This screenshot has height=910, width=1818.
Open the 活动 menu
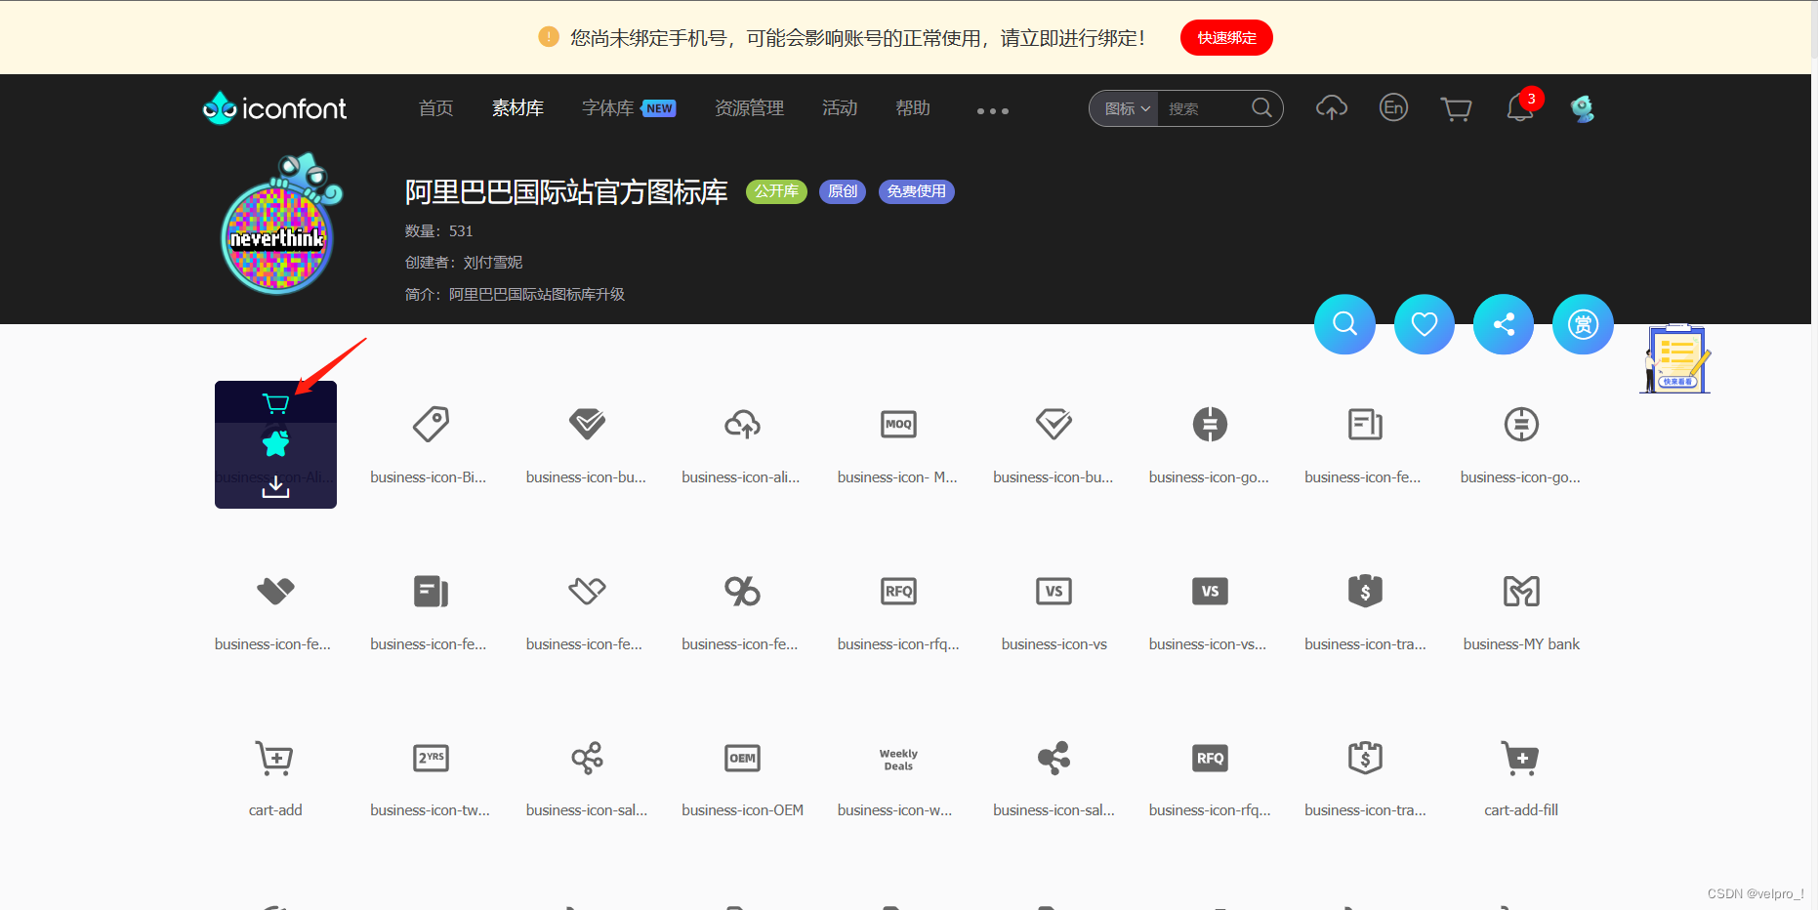click(840, 108)
